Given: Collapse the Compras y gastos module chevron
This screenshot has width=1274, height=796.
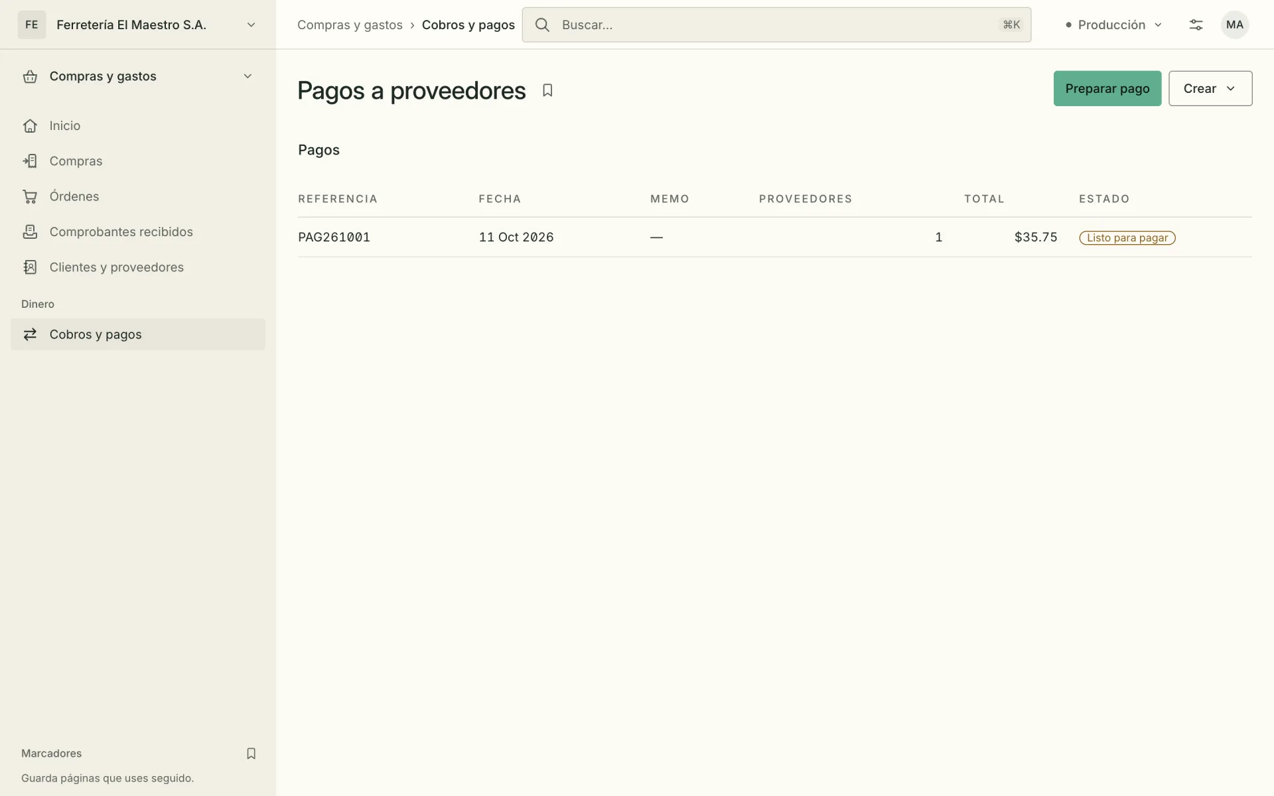Looking at the screenshot, I should (x=248, y=76).
